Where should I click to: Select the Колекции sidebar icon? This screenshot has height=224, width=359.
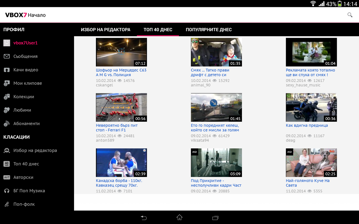click(x=7, y=97)
